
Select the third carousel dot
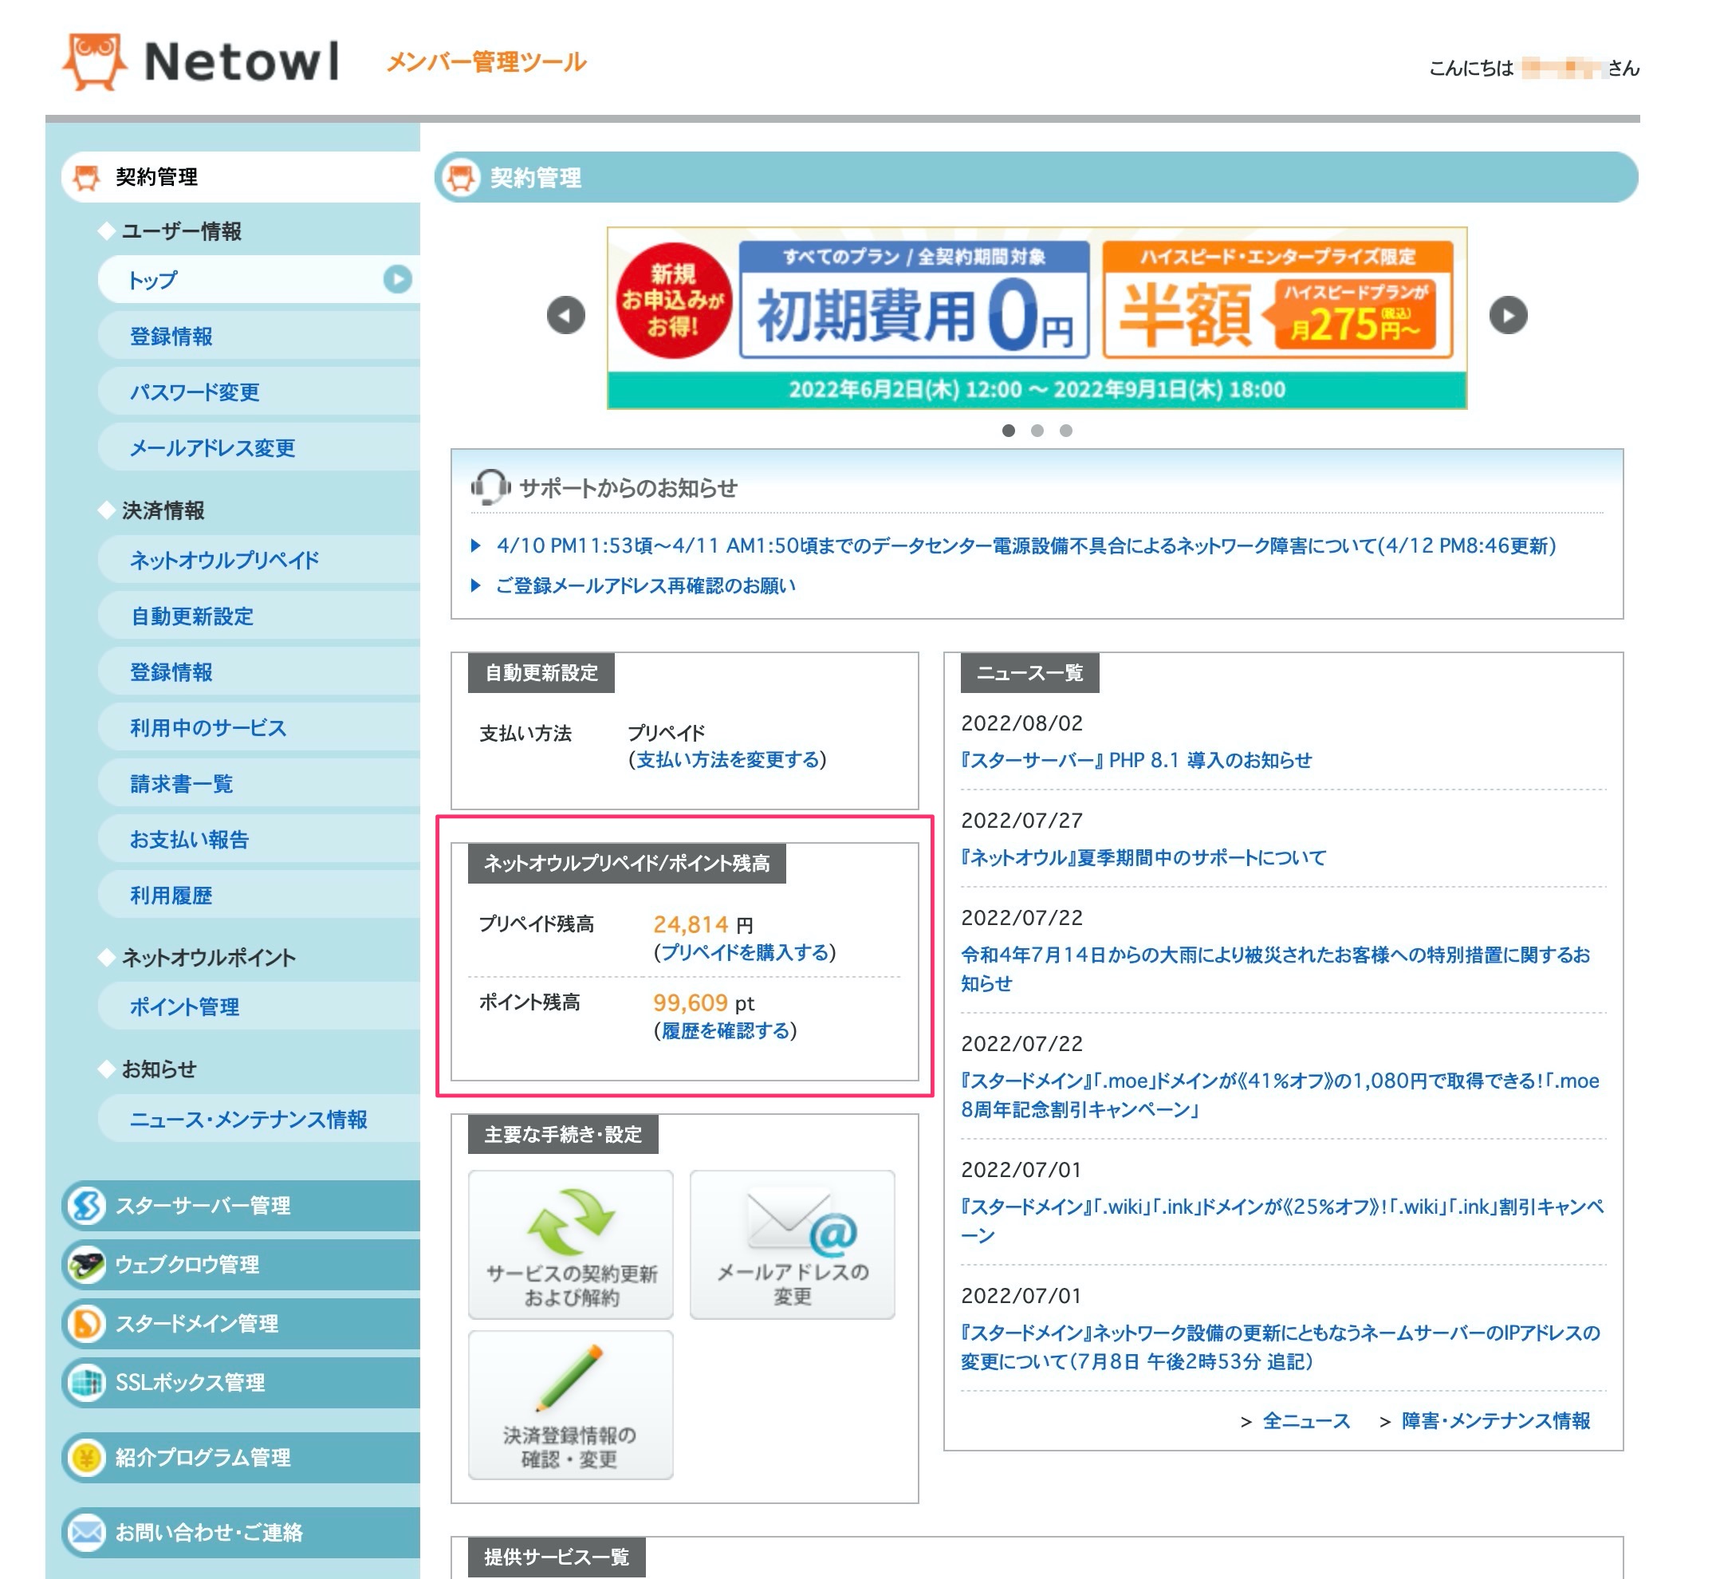1066,431
